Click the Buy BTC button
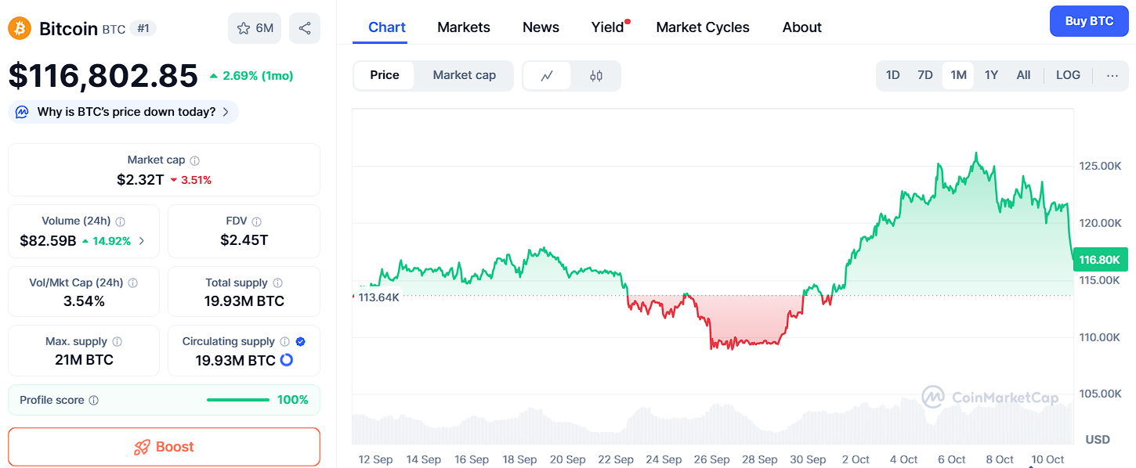Image resolution: width=1136 pixels, height=468 pixels. [1090, 21]
